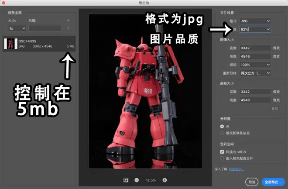Viewport: 288px width, 189px height.
Task: Click the canvas size 宽度 field
Action: [x=255, y=92]
